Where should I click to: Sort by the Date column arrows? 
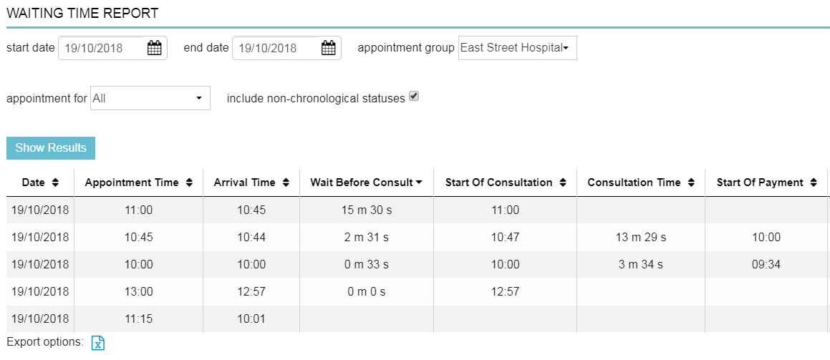[55, 183]
